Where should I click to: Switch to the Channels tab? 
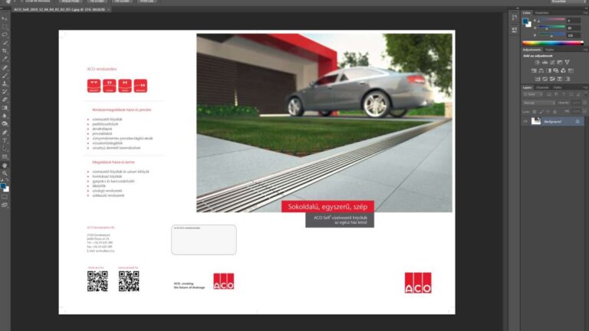[542, 87]
